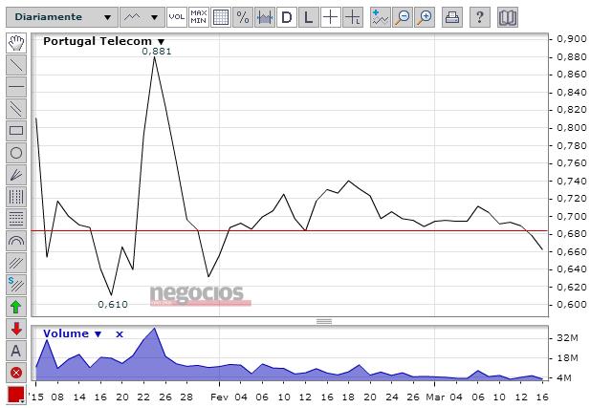Zoom in with the plus magnifier
Screen dimensions: 612x408
click(x=425, y=17)
